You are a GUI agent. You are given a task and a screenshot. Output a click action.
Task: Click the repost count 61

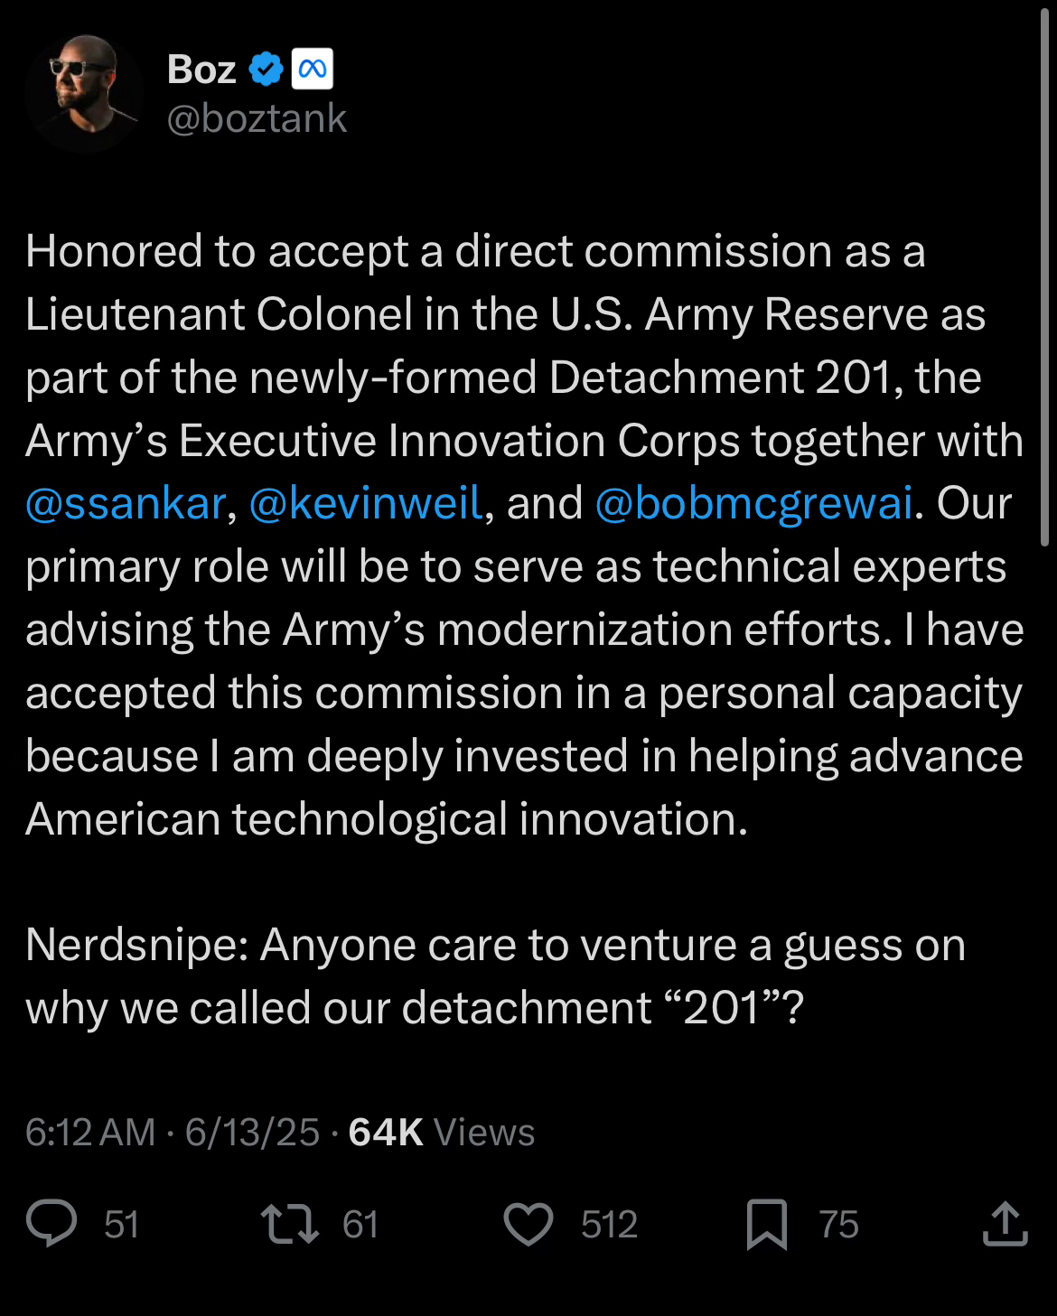point(360,1225)
